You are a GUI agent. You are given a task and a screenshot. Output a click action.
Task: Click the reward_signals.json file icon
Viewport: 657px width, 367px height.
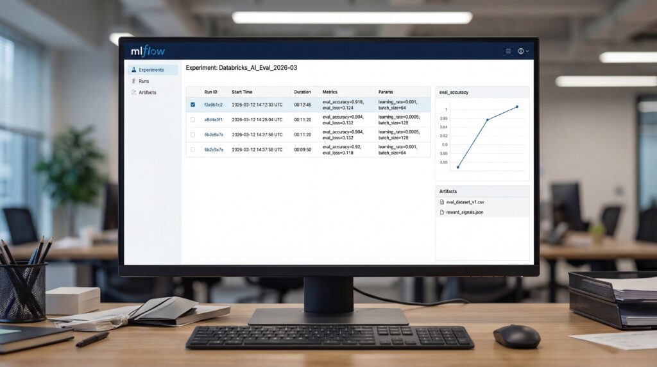tap(441, 212)
